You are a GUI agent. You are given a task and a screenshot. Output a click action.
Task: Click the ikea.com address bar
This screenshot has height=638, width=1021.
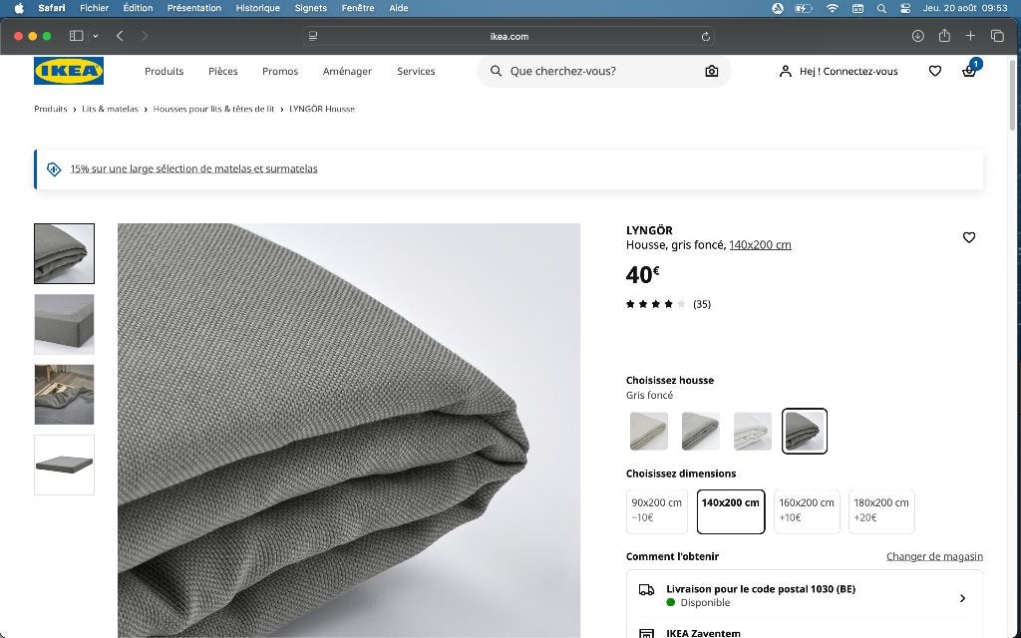click(x=510, y=37)
